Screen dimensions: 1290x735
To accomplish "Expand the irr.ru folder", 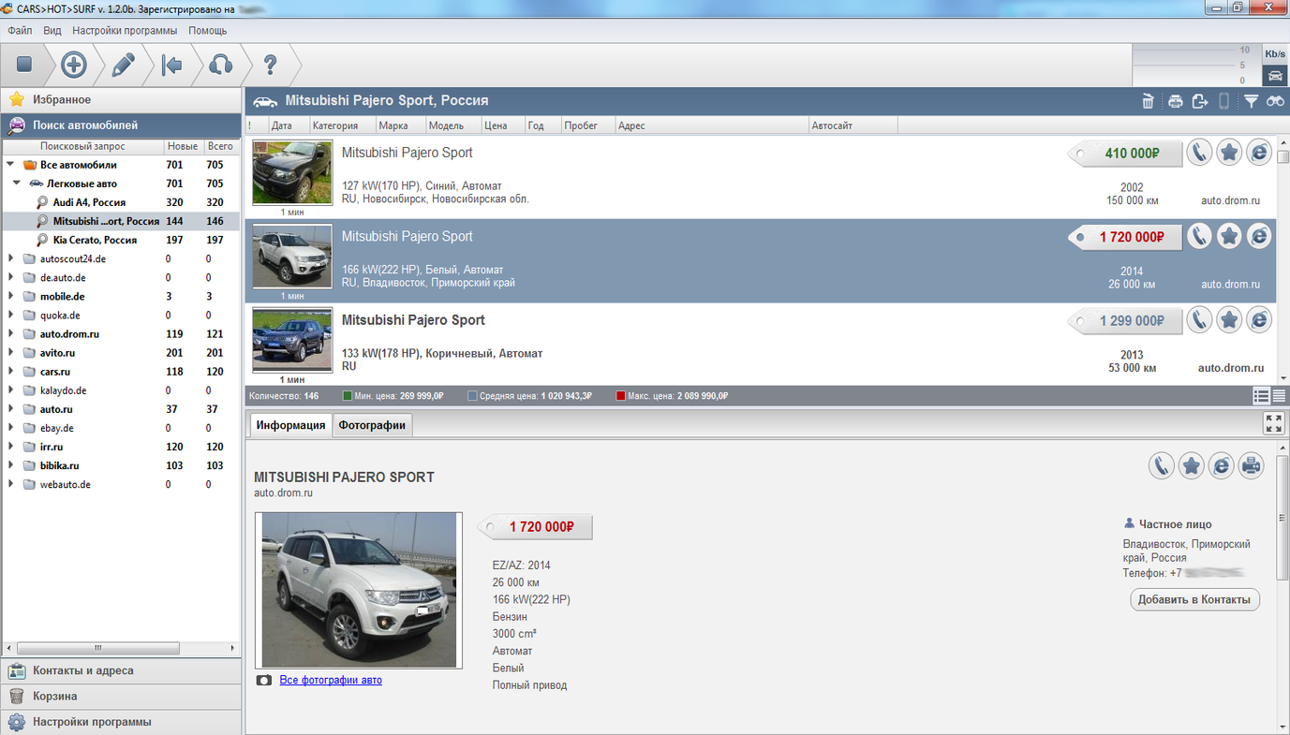I will coord(10,447).
